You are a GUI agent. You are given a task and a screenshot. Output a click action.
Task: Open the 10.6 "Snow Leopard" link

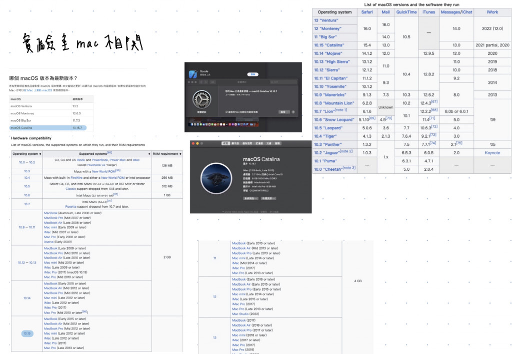(x=334, y=120)
